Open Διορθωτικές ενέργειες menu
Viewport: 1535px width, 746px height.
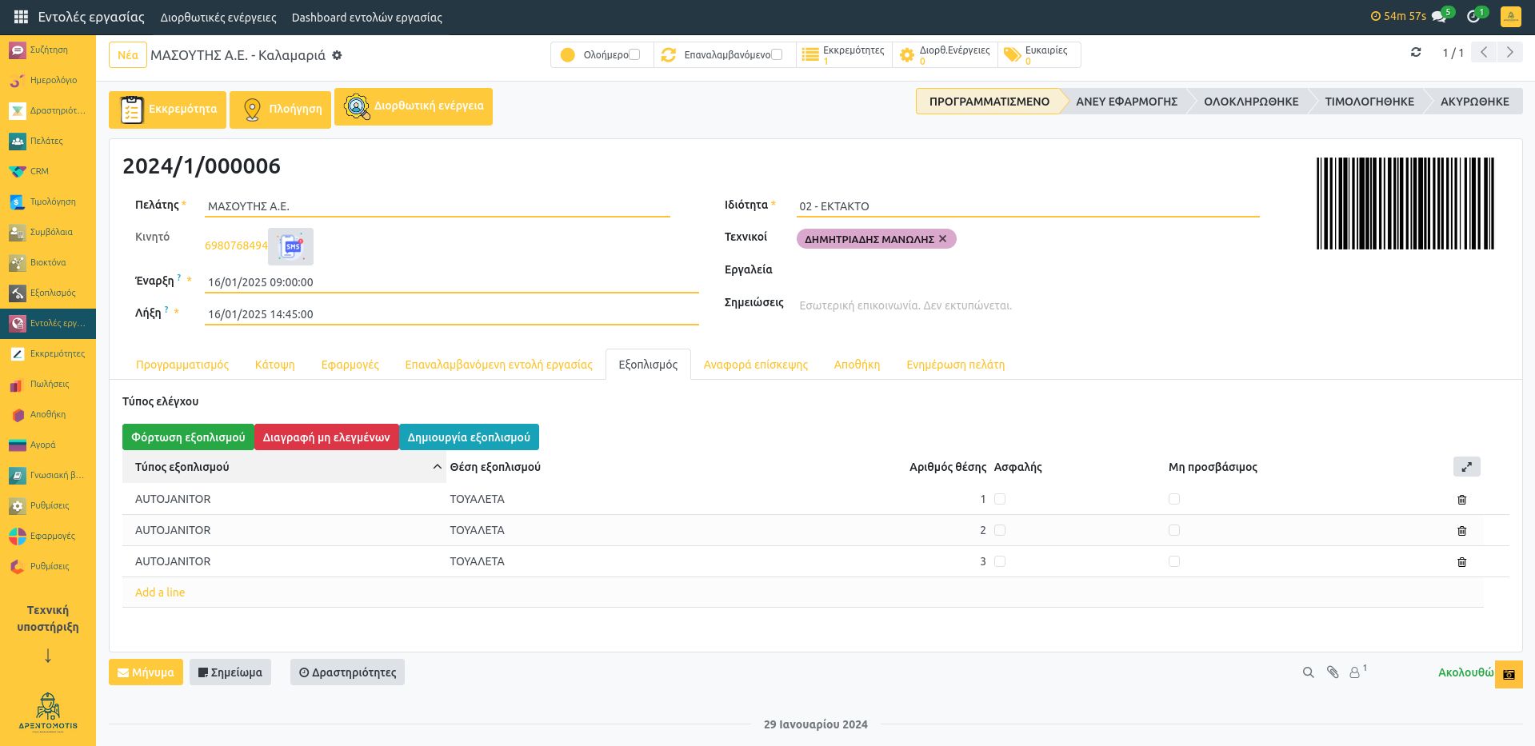coord(218,17)
